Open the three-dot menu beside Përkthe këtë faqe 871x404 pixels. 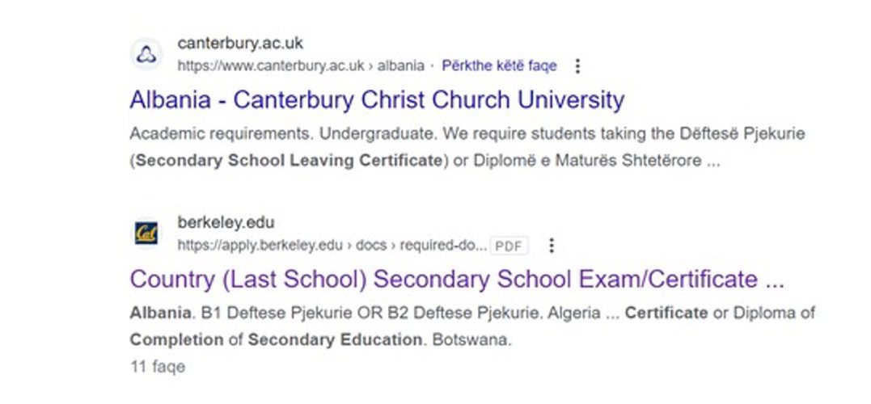[x=577, y=66]
